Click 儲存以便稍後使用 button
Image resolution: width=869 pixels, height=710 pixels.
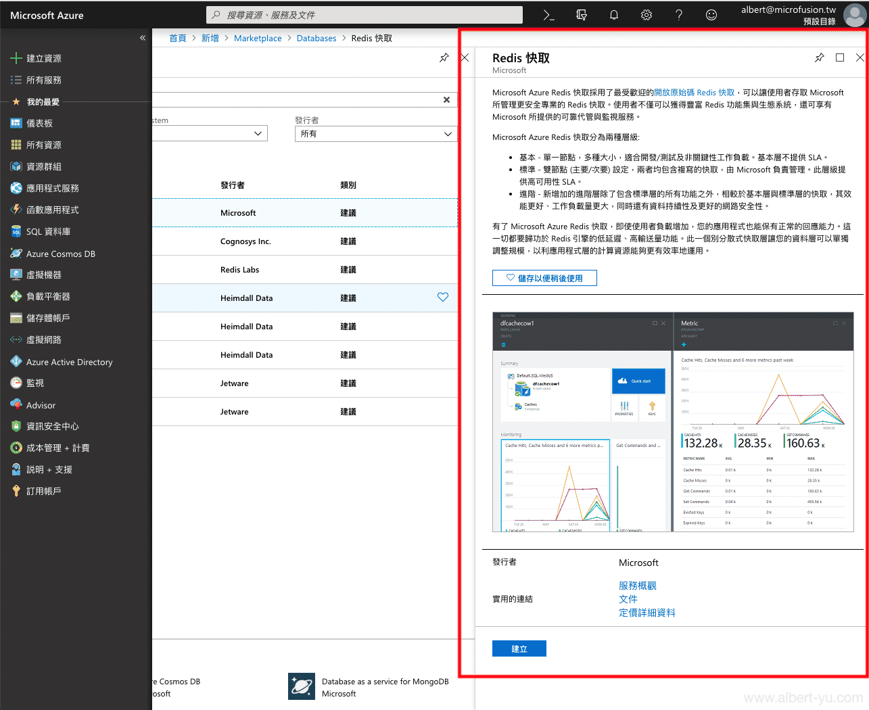point(544,278)
